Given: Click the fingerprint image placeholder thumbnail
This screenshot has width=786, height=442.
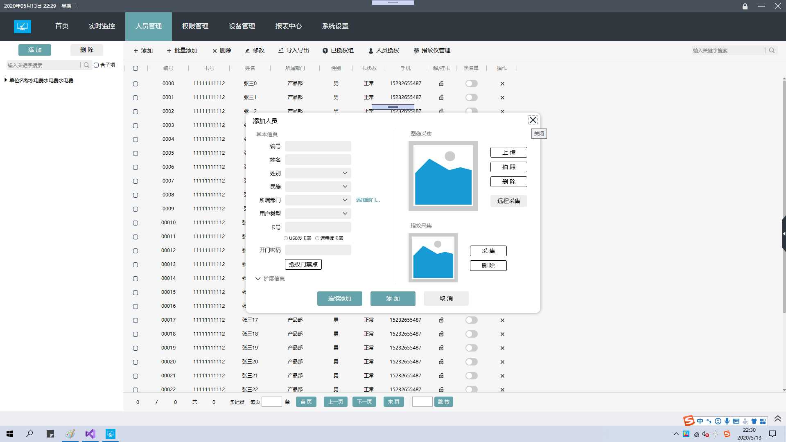Looking at the screenshot, I should (x=433, y=258).
